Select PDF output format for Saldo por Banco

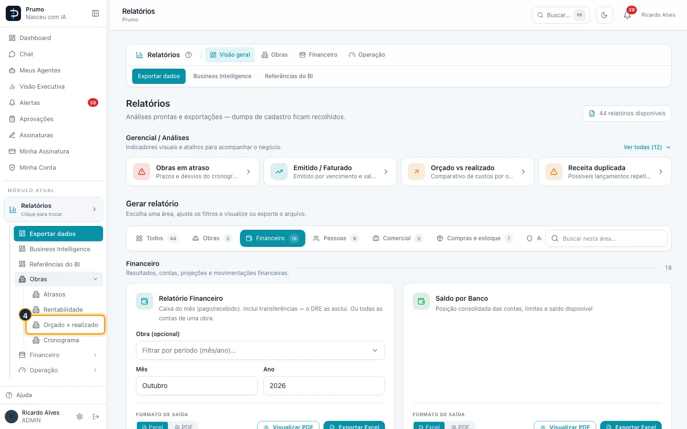[x=460, y=426]
